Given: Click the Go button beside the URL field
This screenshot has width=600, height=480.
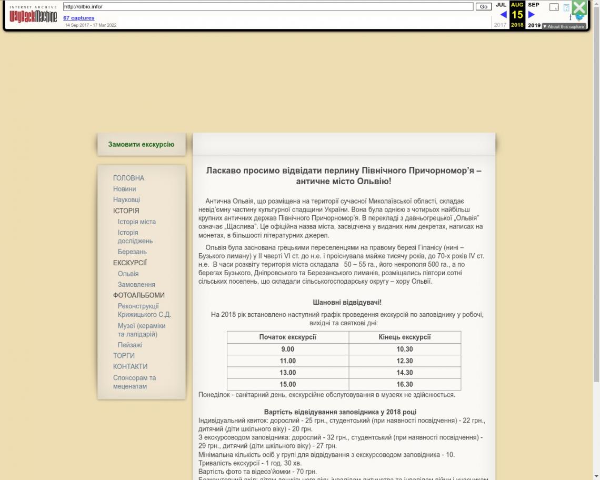Looking at the screenshot, I should 483,6.
